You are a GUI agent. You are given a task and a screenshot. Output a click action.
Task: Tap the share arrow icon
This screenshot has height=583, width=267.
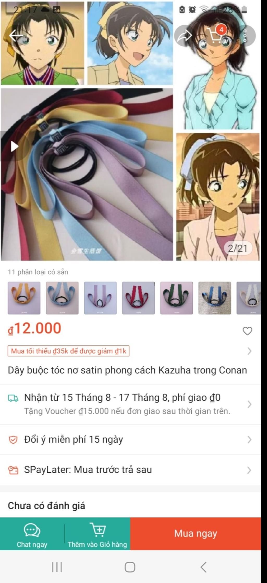click(x=185, y=36)
